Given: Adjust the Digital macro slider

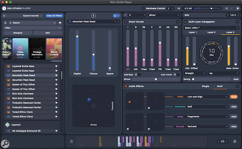Looking at the screenshot, I should pos(77,51).
